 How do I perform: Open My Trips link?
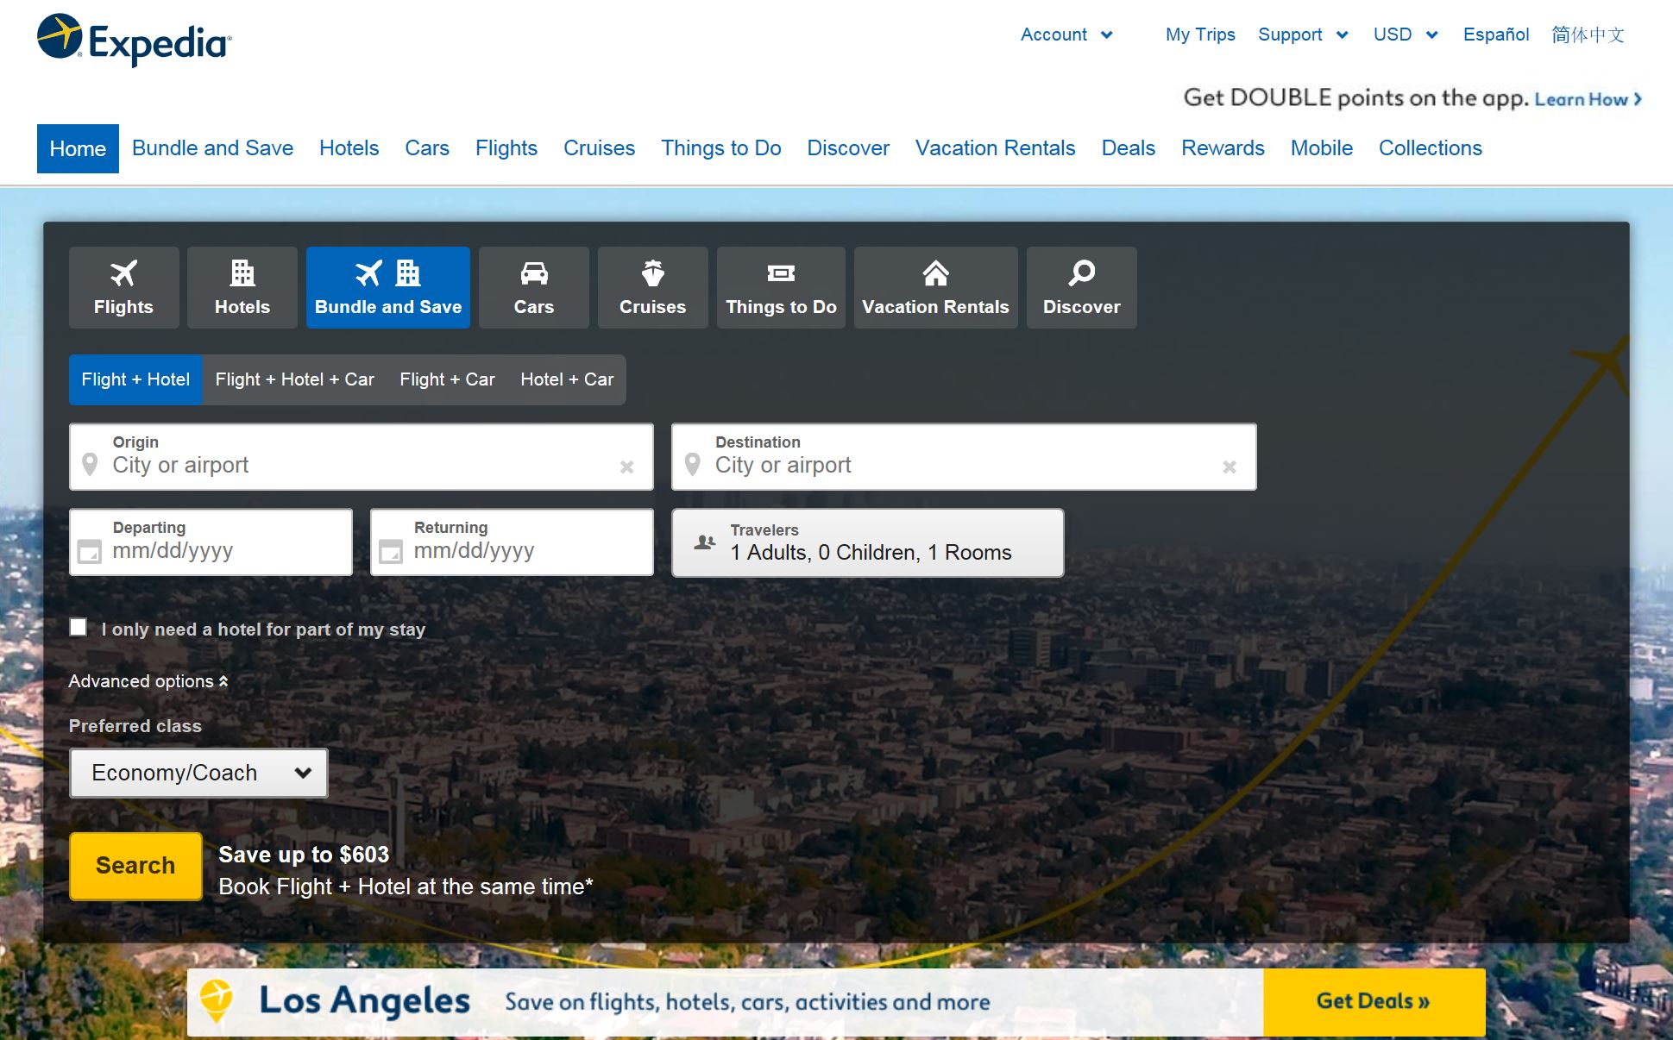pos(1200,34)
